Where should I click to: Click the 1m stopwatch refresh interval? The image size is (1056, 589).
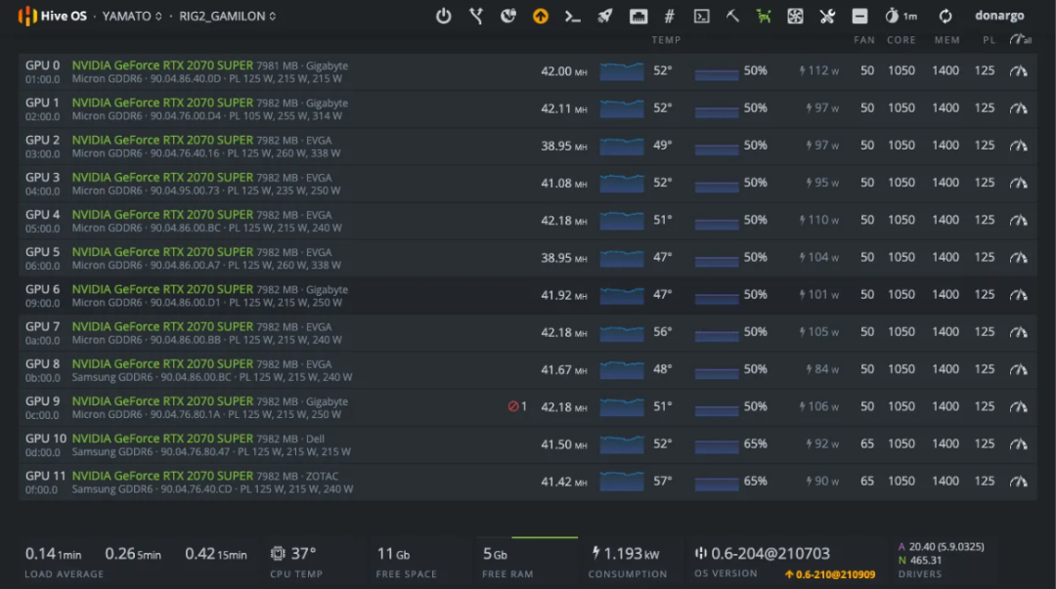tap(902, 16)
